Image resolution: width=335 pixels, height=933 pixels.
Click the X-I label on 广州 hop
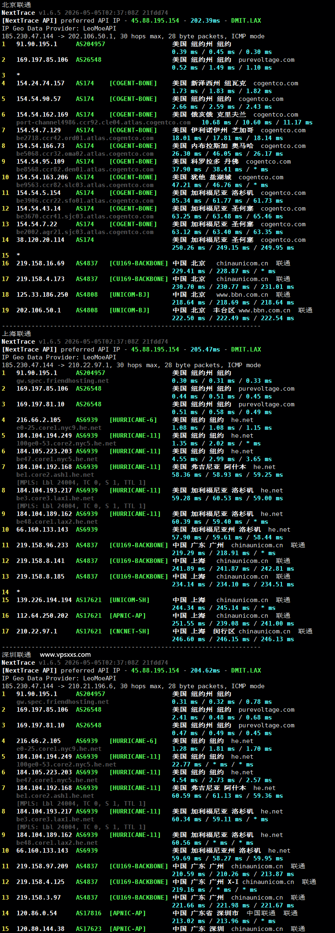tap(233, 882)
